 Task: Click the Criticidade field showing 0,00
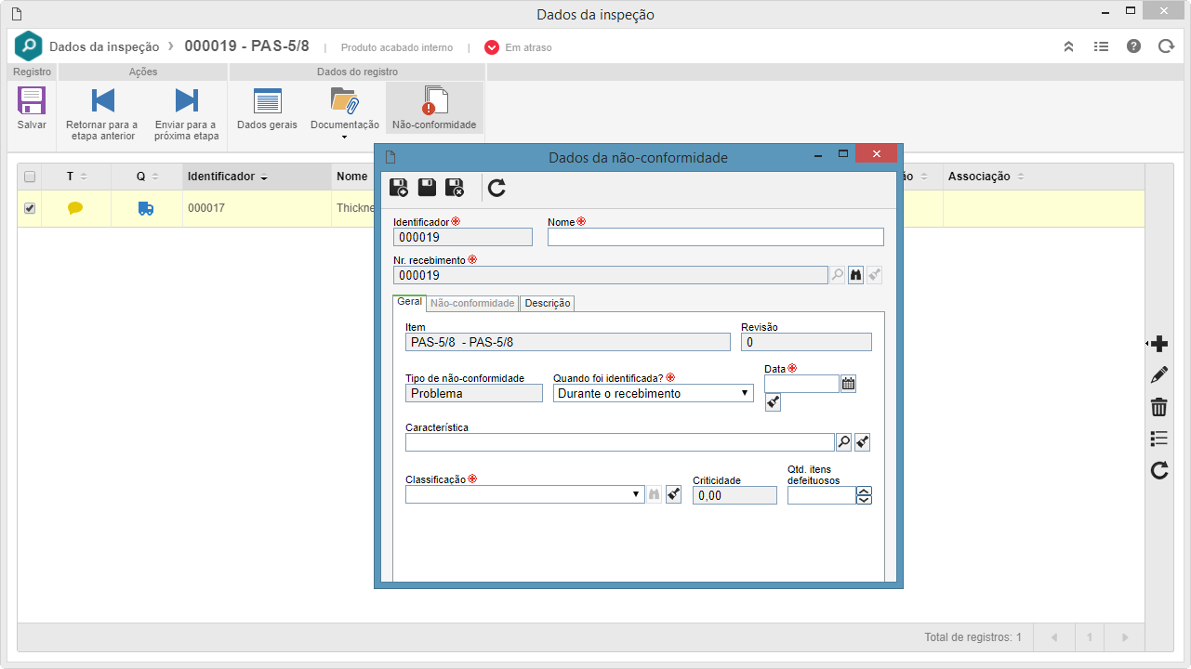734,495
